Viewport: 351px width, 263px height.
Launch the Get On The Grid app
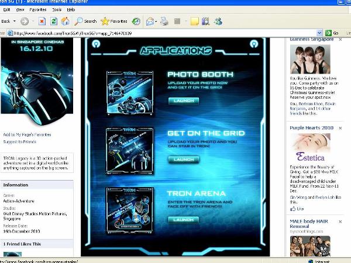point(184,160)
